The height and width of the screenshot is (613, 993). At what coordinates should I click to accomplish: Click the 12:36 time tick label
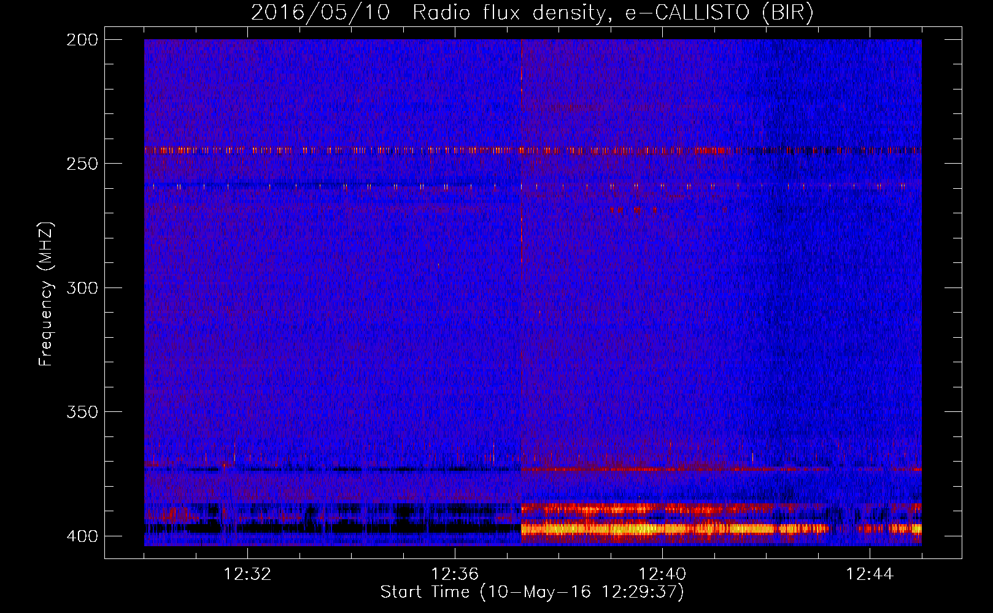455,574
